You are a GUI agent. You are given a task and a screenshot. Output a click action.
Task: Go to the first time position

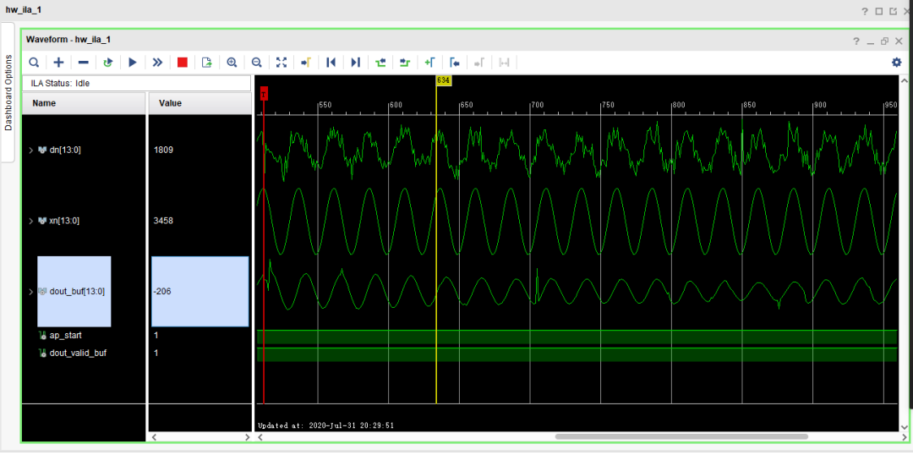pos(331,63)
